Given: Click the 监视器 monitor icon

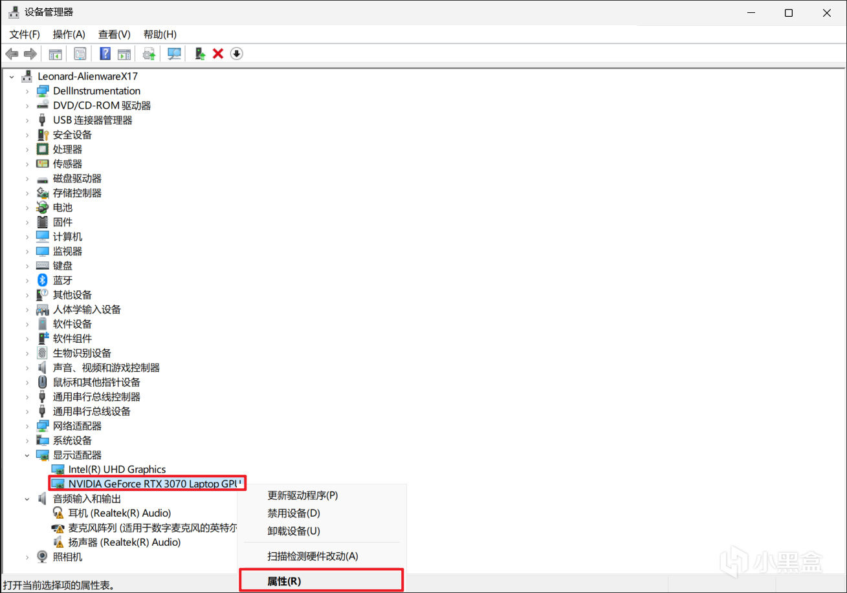Looking at the screenshot, I should click(x=43, y=251).
